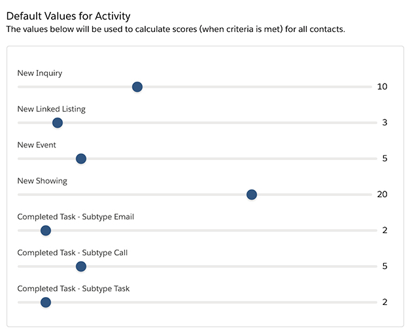Click New Inquiry track right of handle
Viewport: 410px width, 335px height.
(257, 87)
